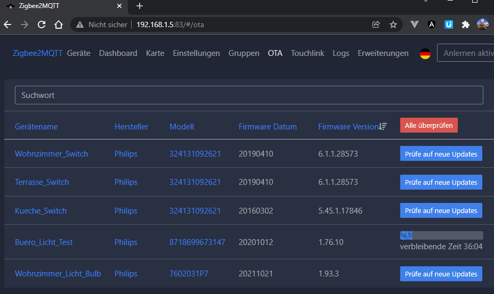Switch to the Touchlink page
Screen dimensions: 494x294
pos(307,53)
